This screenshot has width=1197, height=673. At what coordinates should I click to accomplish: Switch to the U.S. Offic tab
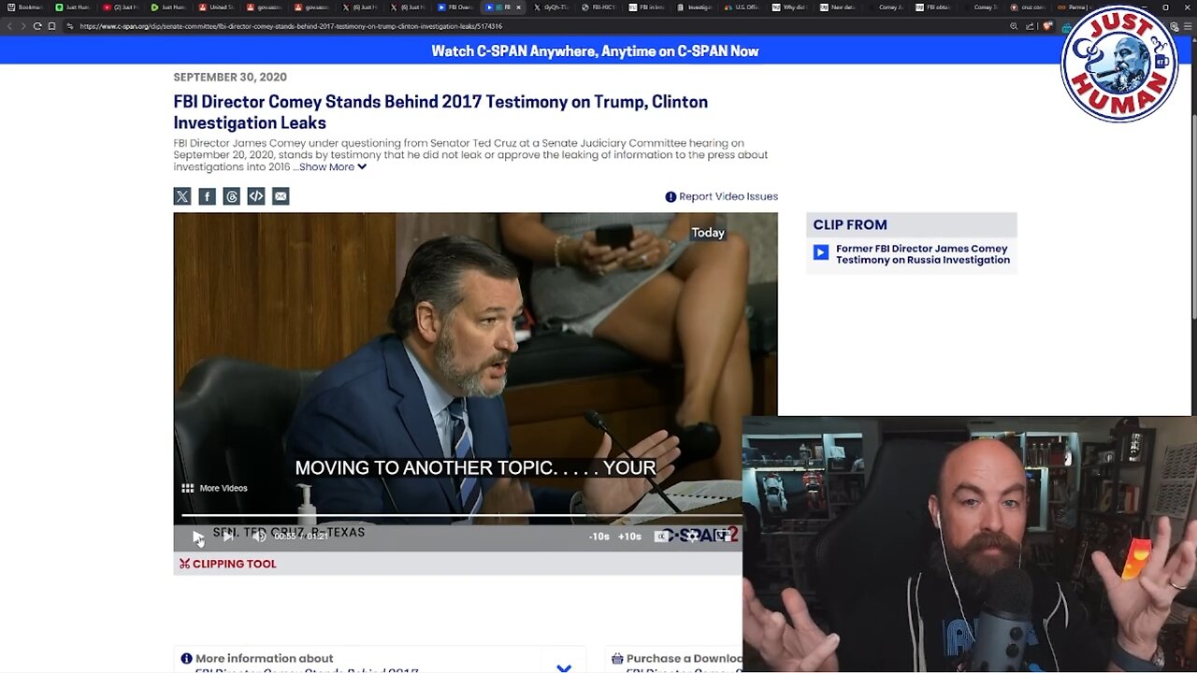[x=742, y=7]
